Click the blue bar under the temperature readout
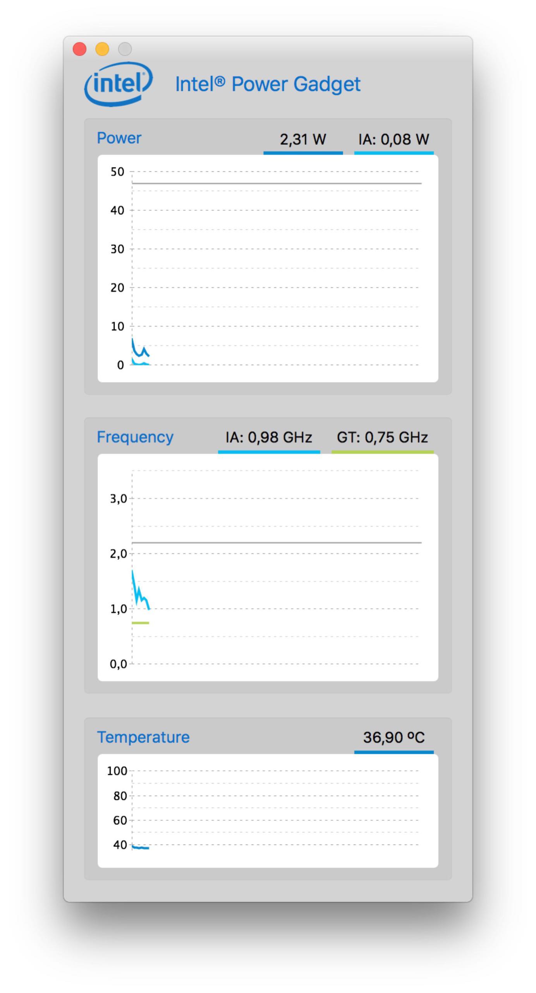 393,752
